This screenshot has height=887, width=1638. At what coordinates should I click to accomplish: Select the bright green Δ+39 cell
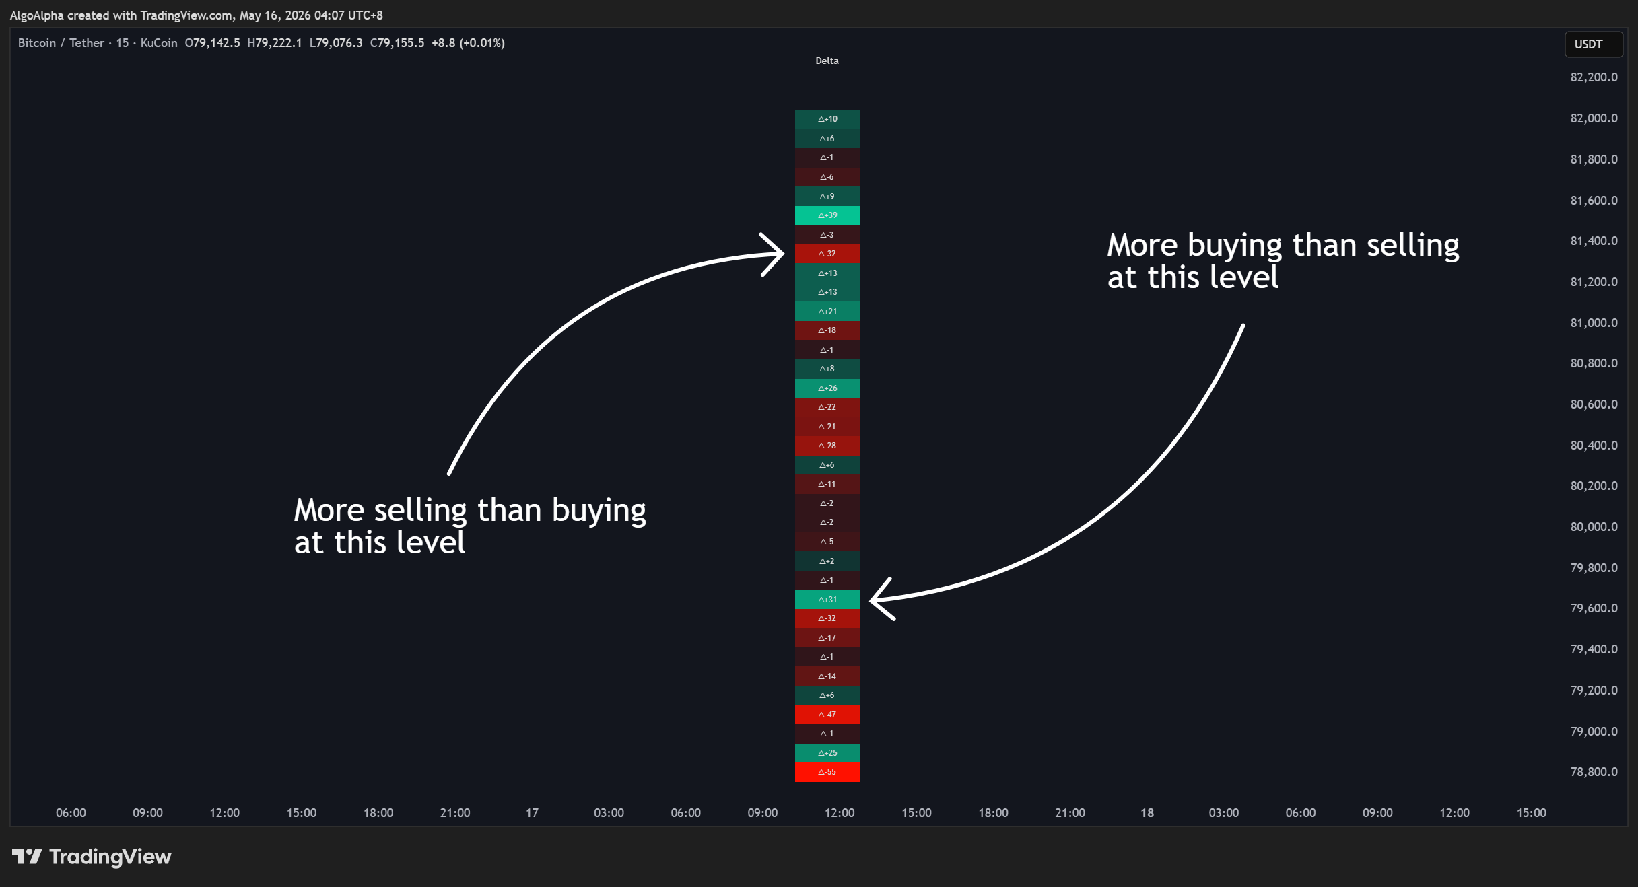point(827,215)
